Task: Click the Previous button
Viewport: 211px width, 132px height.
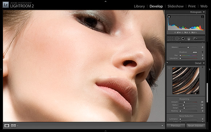Action: coord(176,126)
